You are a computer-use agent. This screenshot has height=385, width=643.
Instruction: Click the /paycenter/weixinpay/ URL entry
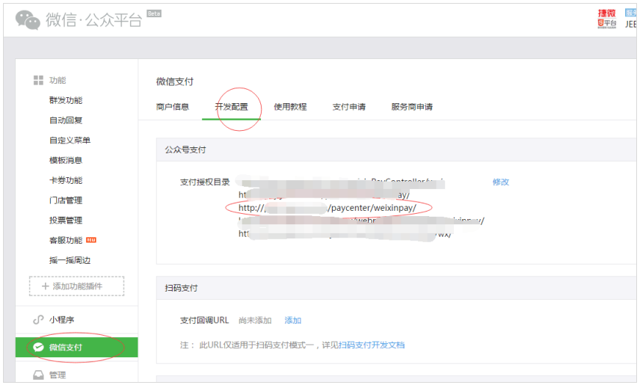(327, 208)
